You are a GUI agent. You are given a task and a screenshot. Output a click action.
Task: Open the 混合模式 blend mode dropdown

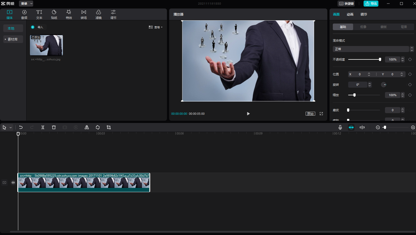tap(371, 49)
